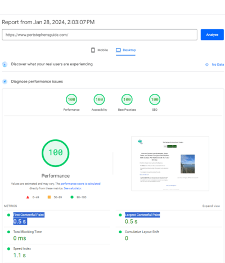
Task: Jump to SEO score gauge
Action: (x=155, y=99)
